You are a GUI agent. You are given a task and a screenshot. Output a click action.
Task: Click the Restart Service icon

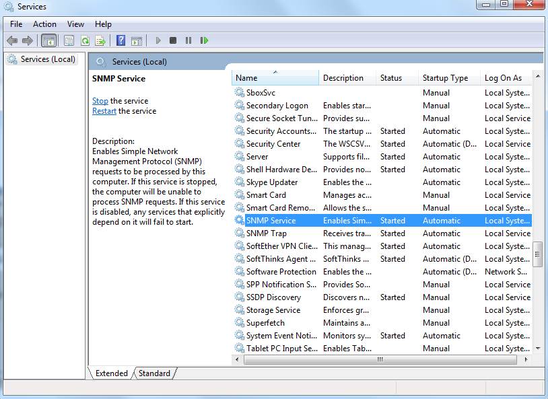[204, 40]
